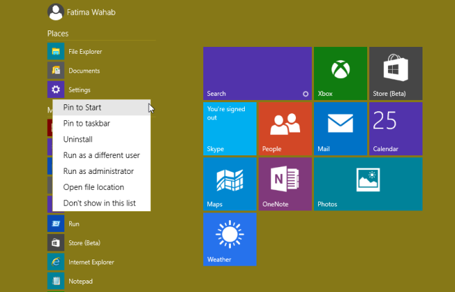
Task: Click the Places heading
Action: 58,34
